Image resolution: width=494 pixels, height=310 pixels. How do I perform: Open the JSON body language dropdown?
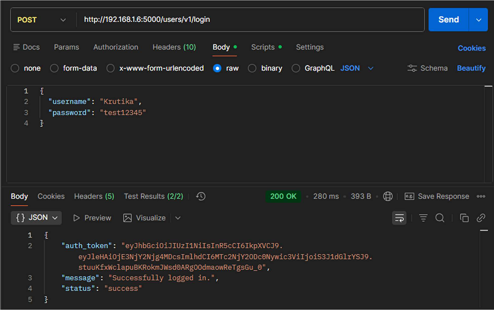(357, 68)
